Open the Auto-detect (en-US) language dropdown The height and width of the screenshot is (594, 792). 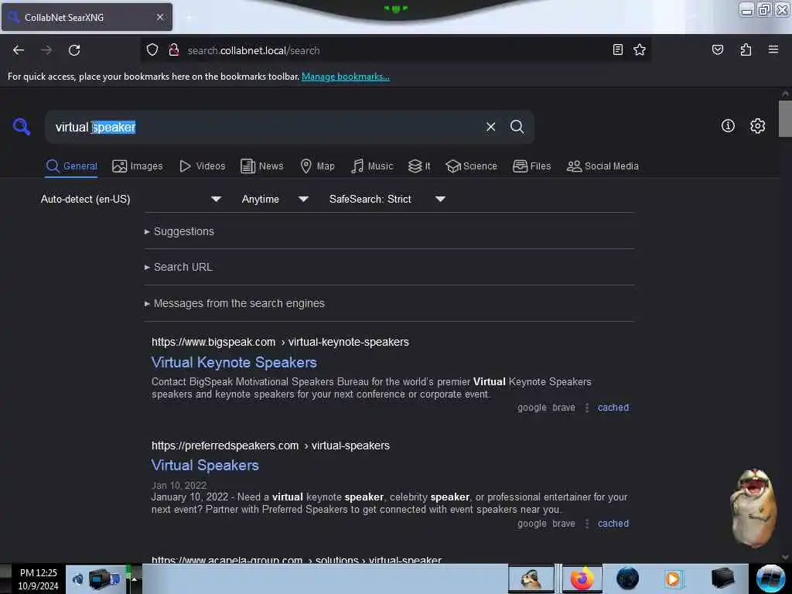[x=131, y=199]
